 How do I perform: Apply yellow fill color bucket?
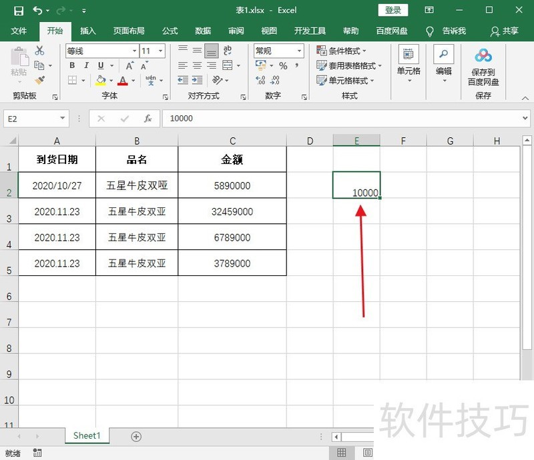click(x=101, y=81)
